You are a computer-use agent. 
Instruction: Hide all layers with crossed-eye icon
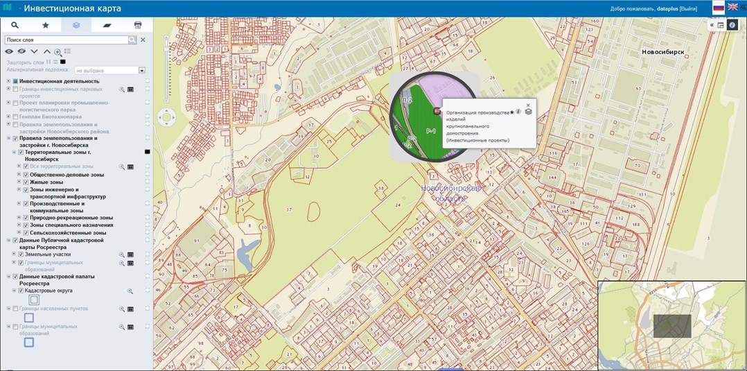pos(21,51)
